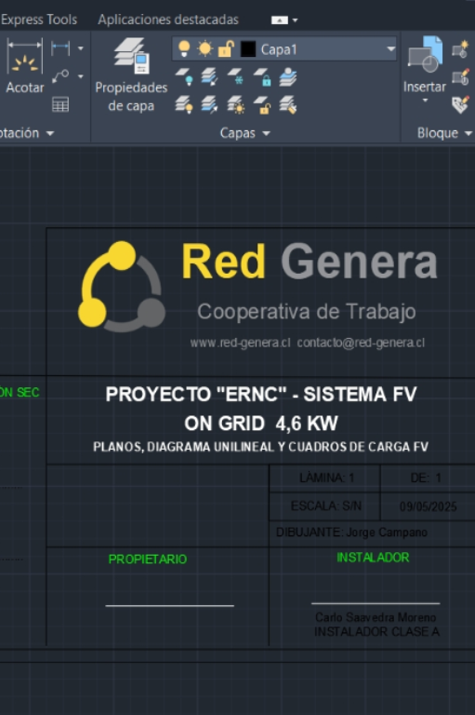Image resolution: width=475 pixels, height=715 pixels.
Task: Click the isolate layers icon
Action: [209, 77]
